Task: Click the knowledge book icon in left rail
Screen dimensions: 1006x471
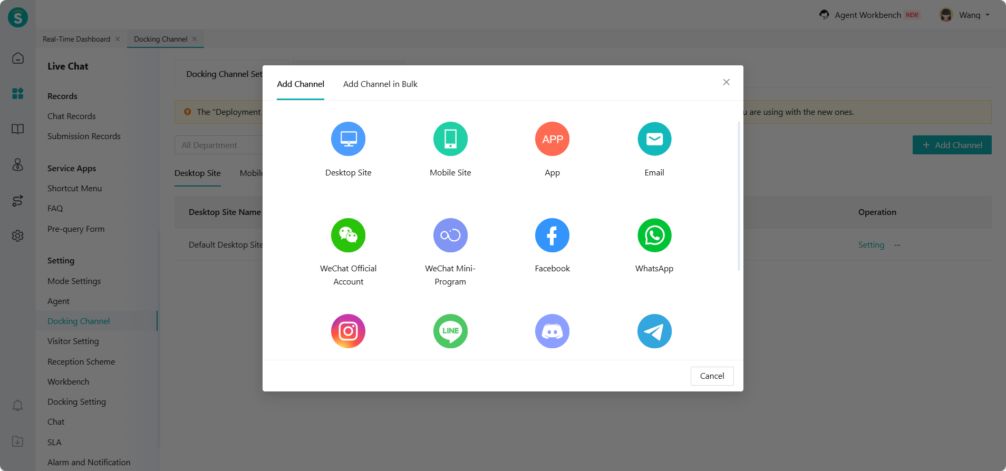Action: pos(18,129)
